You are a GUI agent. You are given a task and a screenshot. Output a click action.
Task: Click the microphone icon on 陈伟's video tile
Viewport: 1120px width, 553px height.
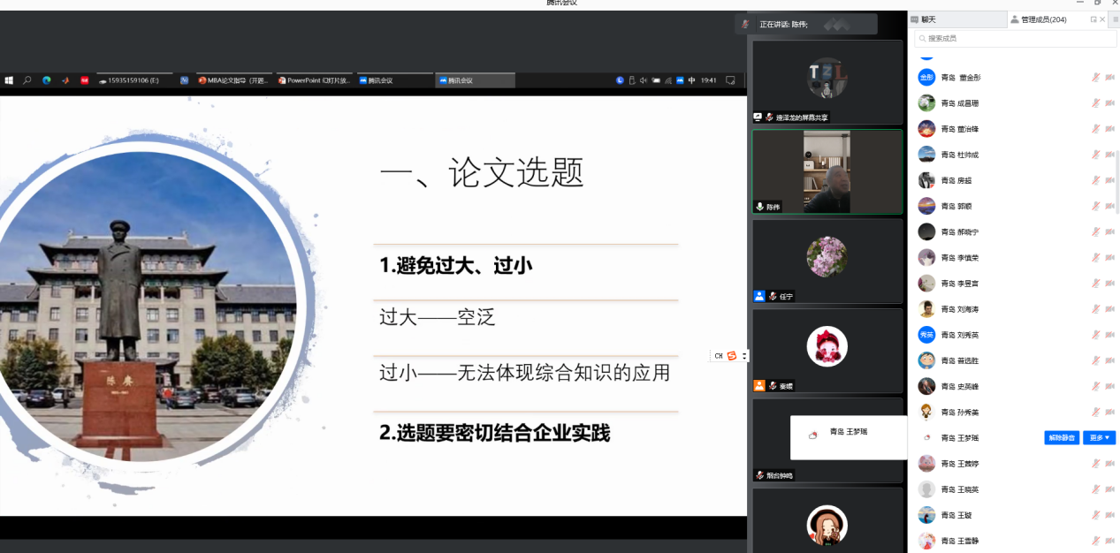pos(758,207)
